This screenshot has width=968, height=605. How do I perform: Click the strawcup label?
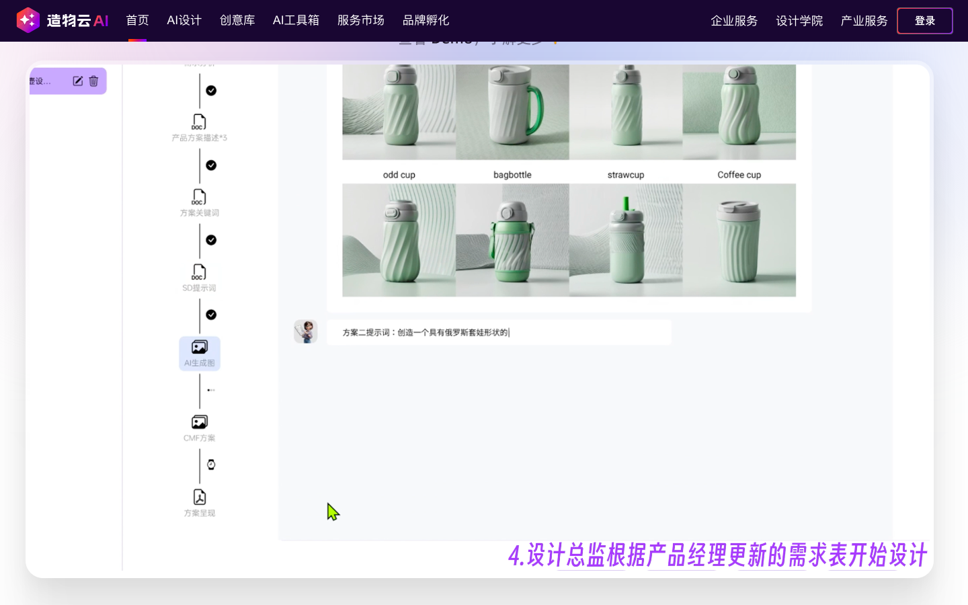coord(626,175)
